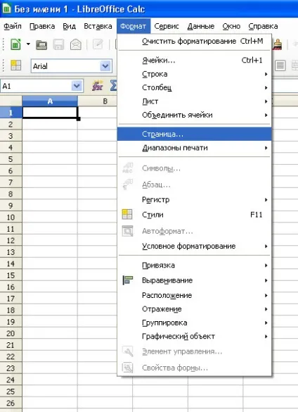
Task: Expand the Лист submenu
Action: point(194,101)
